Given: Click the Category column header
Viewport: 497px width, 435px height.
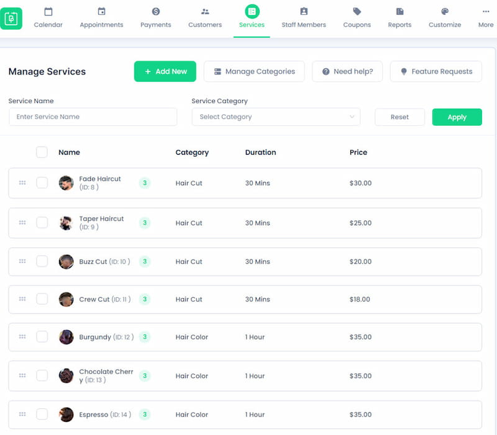Looking at the screenshot, I should [x=192, y=152].
